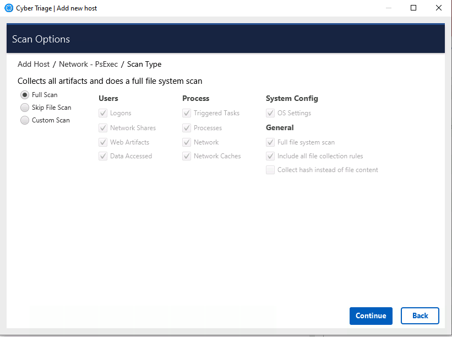The width and height of the screenshot is (452, 337).
Task: Toggle the Triggered Tasks checkbox
Action: coord(187,113)
